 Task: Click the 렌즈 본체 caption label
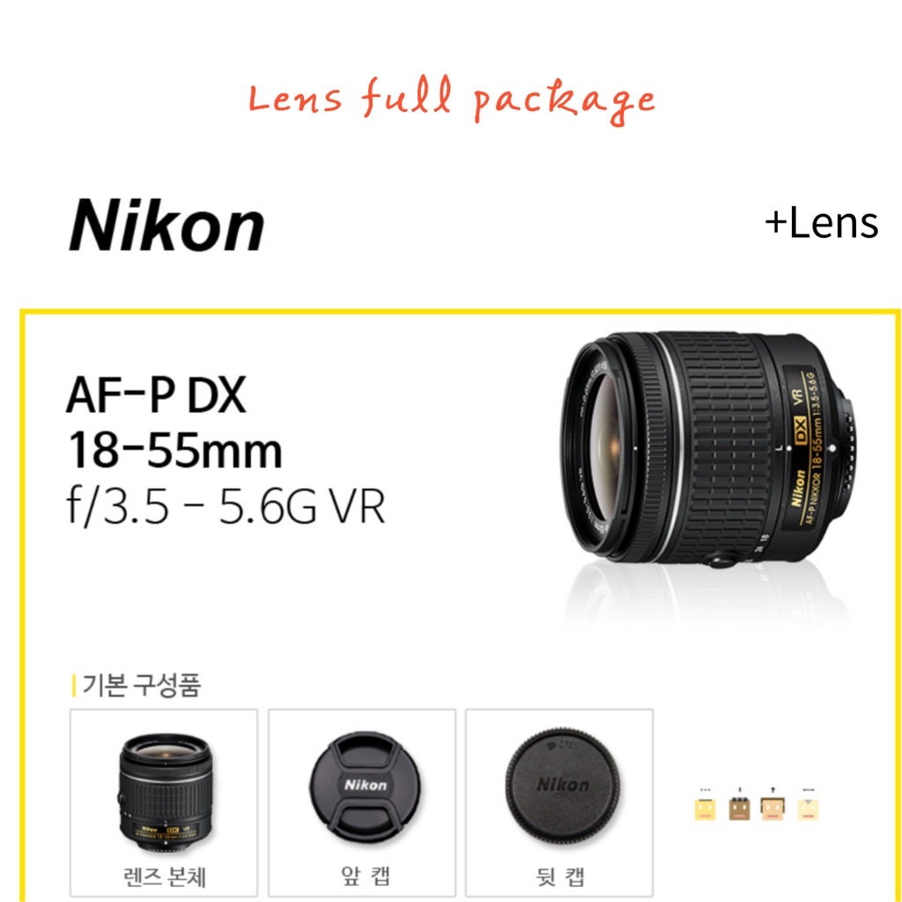pyautogui.click(x=165, y=876)
